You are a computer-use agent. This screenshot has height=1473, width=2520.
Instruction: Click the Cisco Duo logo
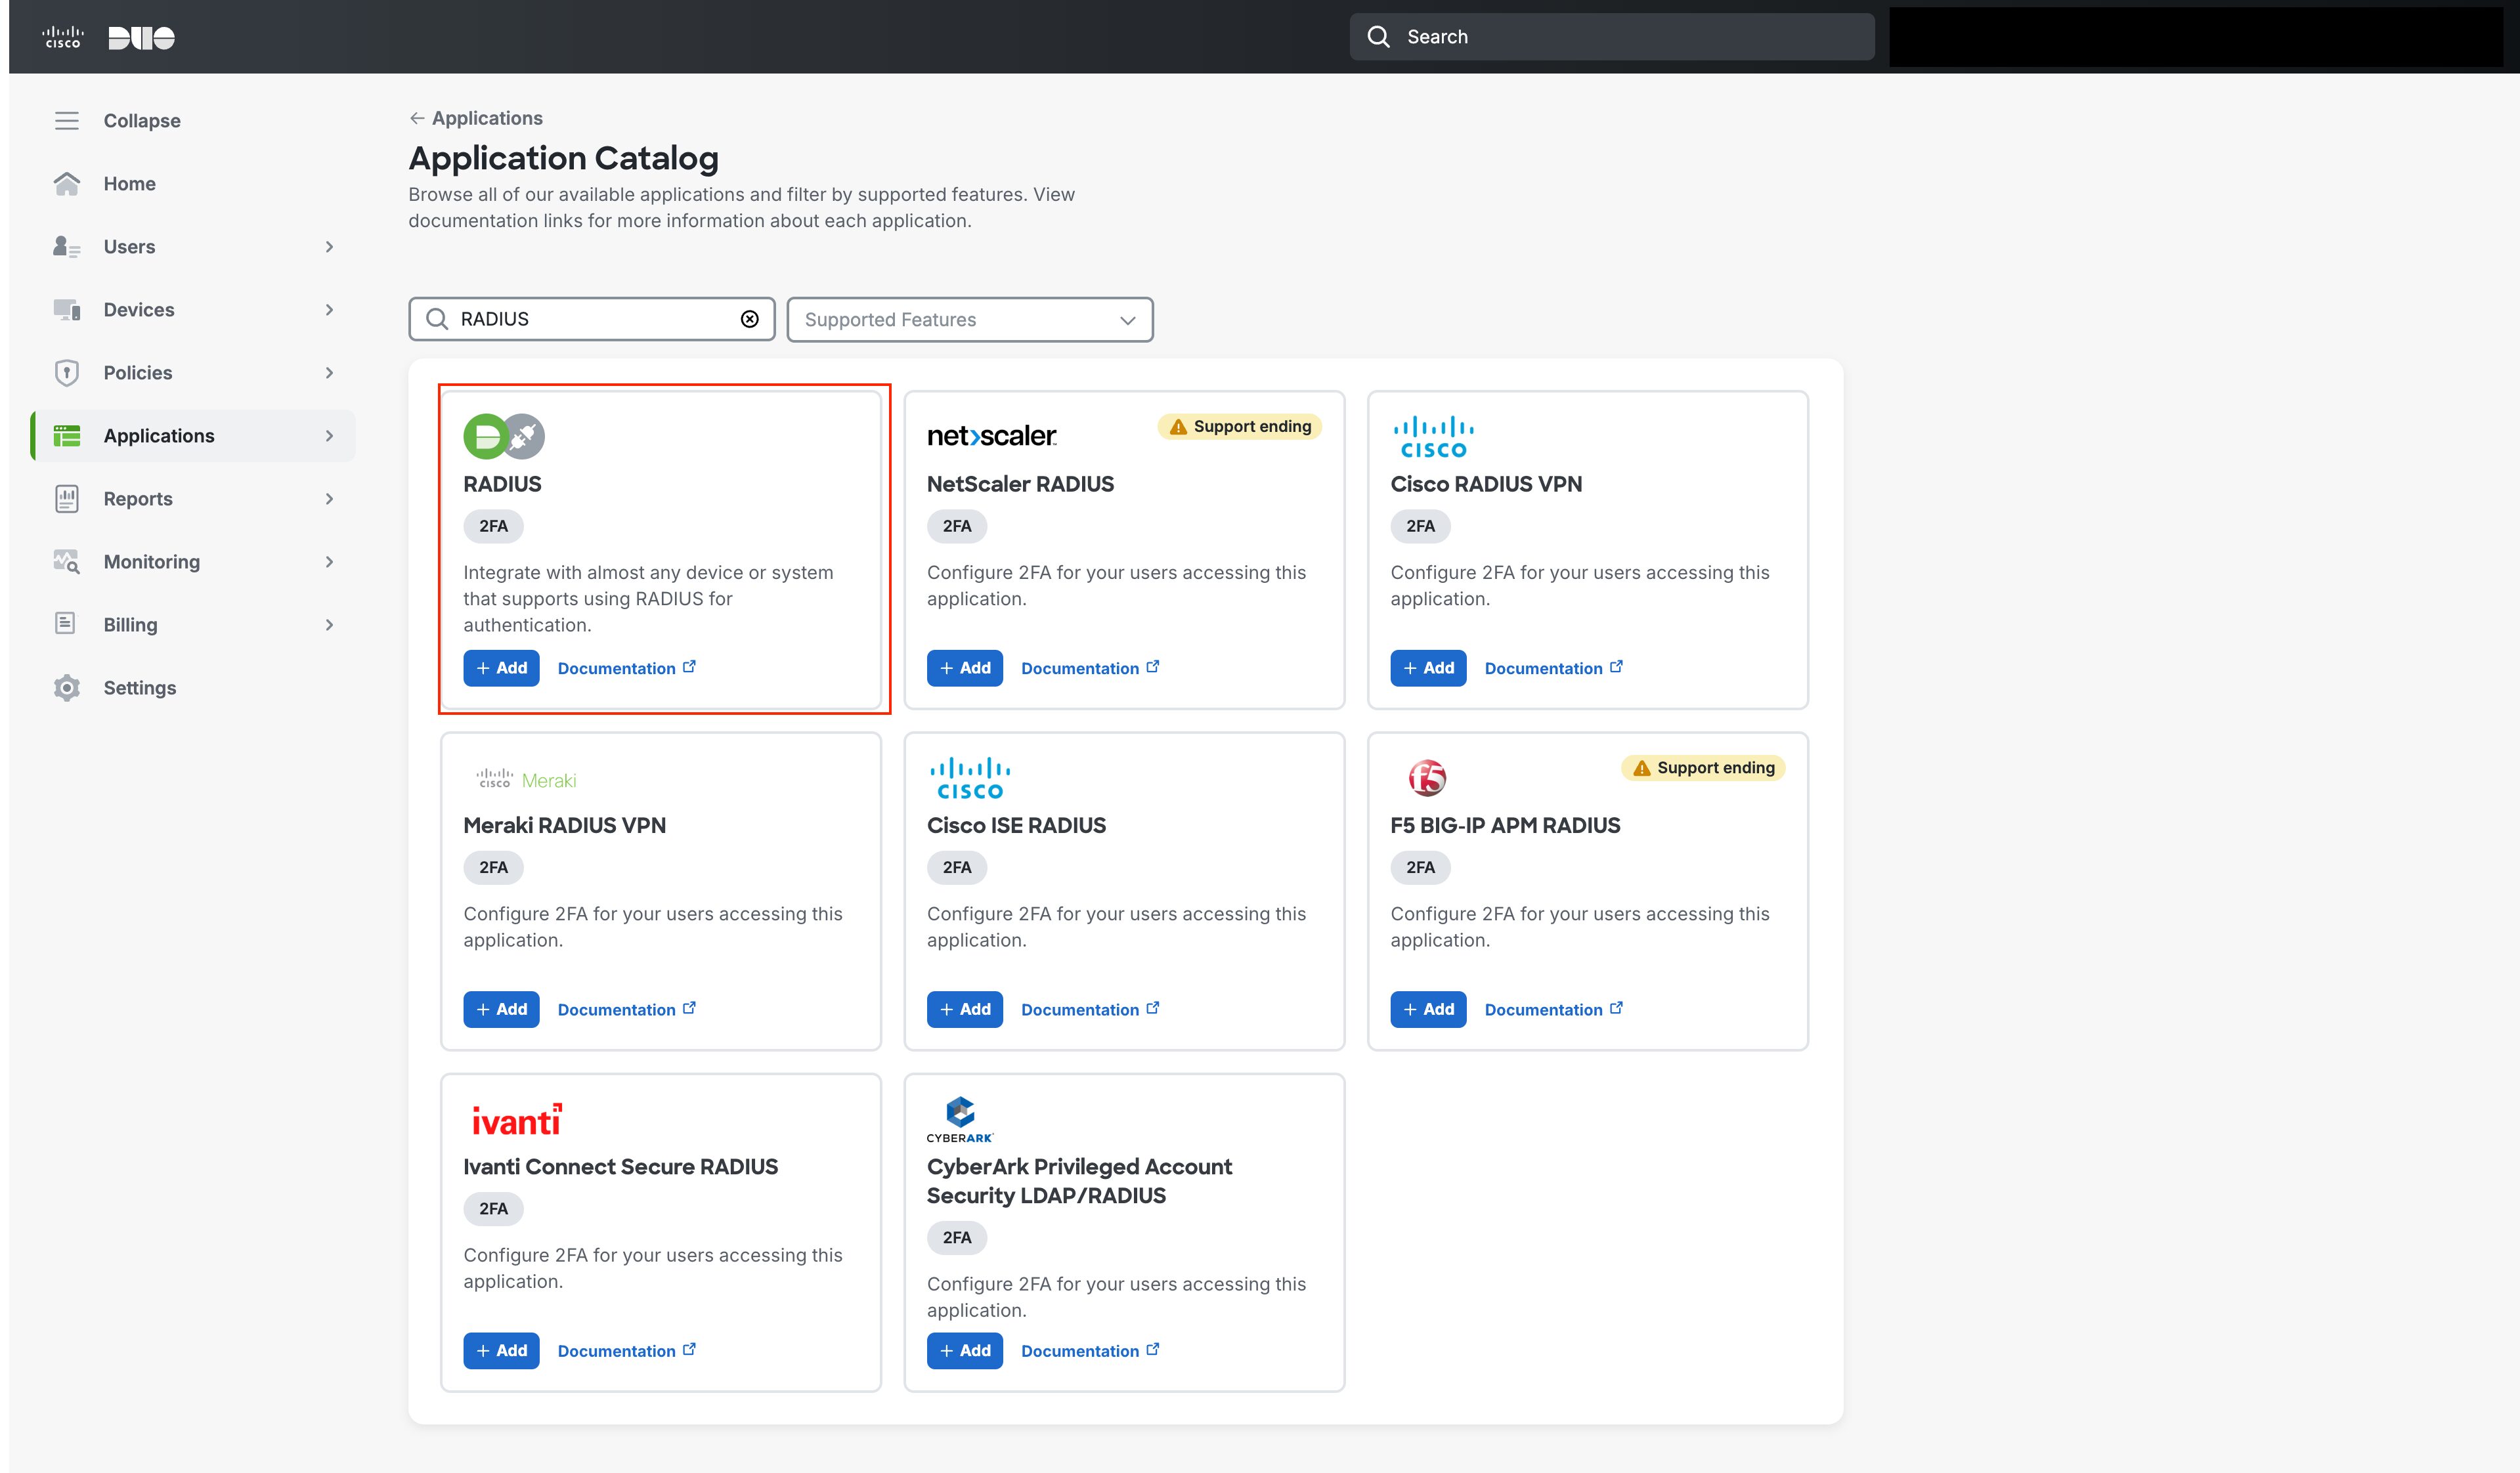[108, 38]
